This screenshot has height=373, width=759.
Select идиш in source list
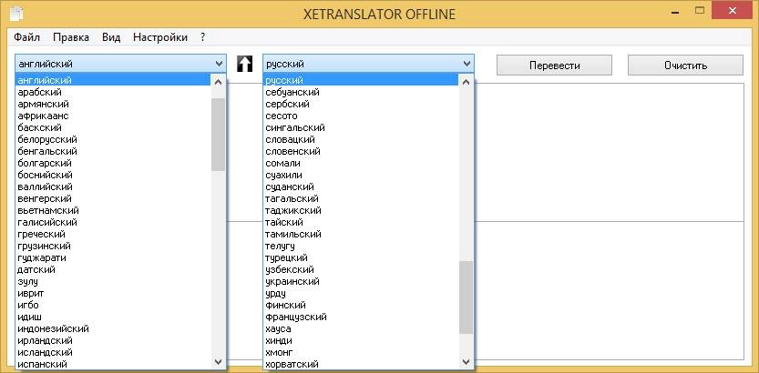[113, 317]
